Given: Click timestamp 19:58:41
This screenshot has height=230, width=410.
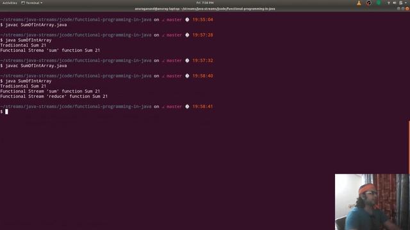Looking at the screenshot, I should point(202,107).
